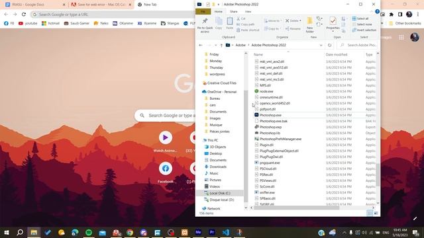
Task: Open the Google apps grid
Action: coord(401,37)
